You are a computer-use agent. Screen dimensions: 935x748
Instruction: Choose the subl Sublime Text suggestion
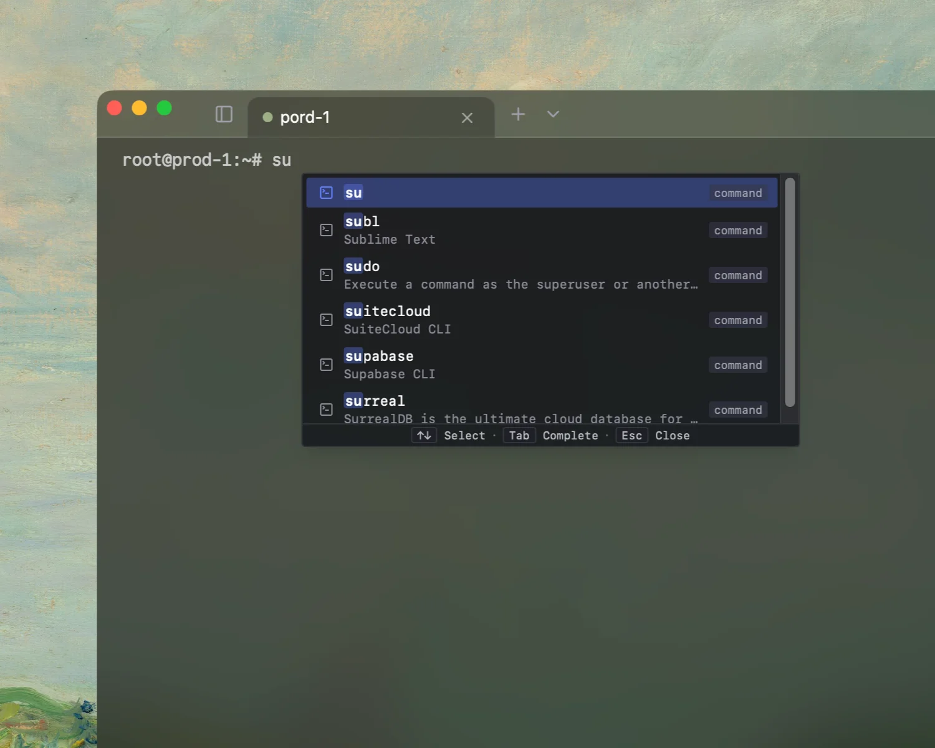520,230
